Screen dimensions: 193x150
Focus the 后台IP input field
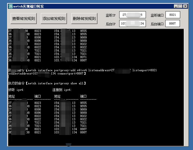(x=133, y=23)
